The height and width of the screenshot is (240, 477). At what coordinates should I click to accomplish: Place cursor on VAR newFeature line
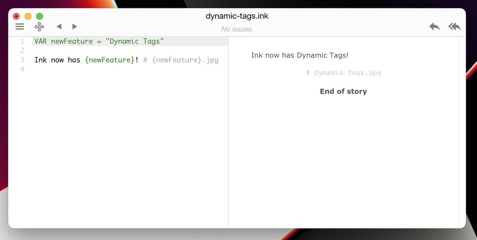tap(130, 41)
